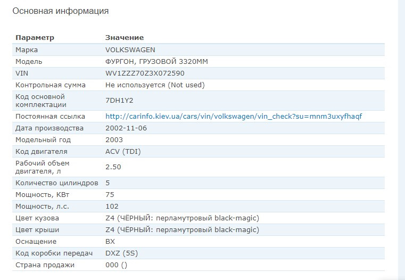Click the 'Модельный год' label
This screenshot has width=405, height=280.
coord(43,140)
